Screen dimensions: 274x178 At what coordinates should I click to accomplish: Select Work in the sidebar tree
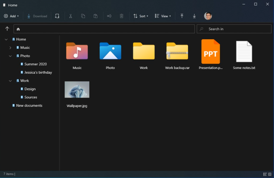click(x=24, y=81)
